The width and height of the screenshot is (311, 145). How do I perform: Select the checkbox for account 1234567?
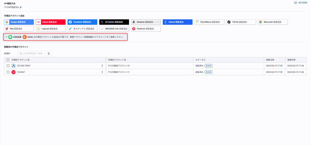[x=8, y=72]
